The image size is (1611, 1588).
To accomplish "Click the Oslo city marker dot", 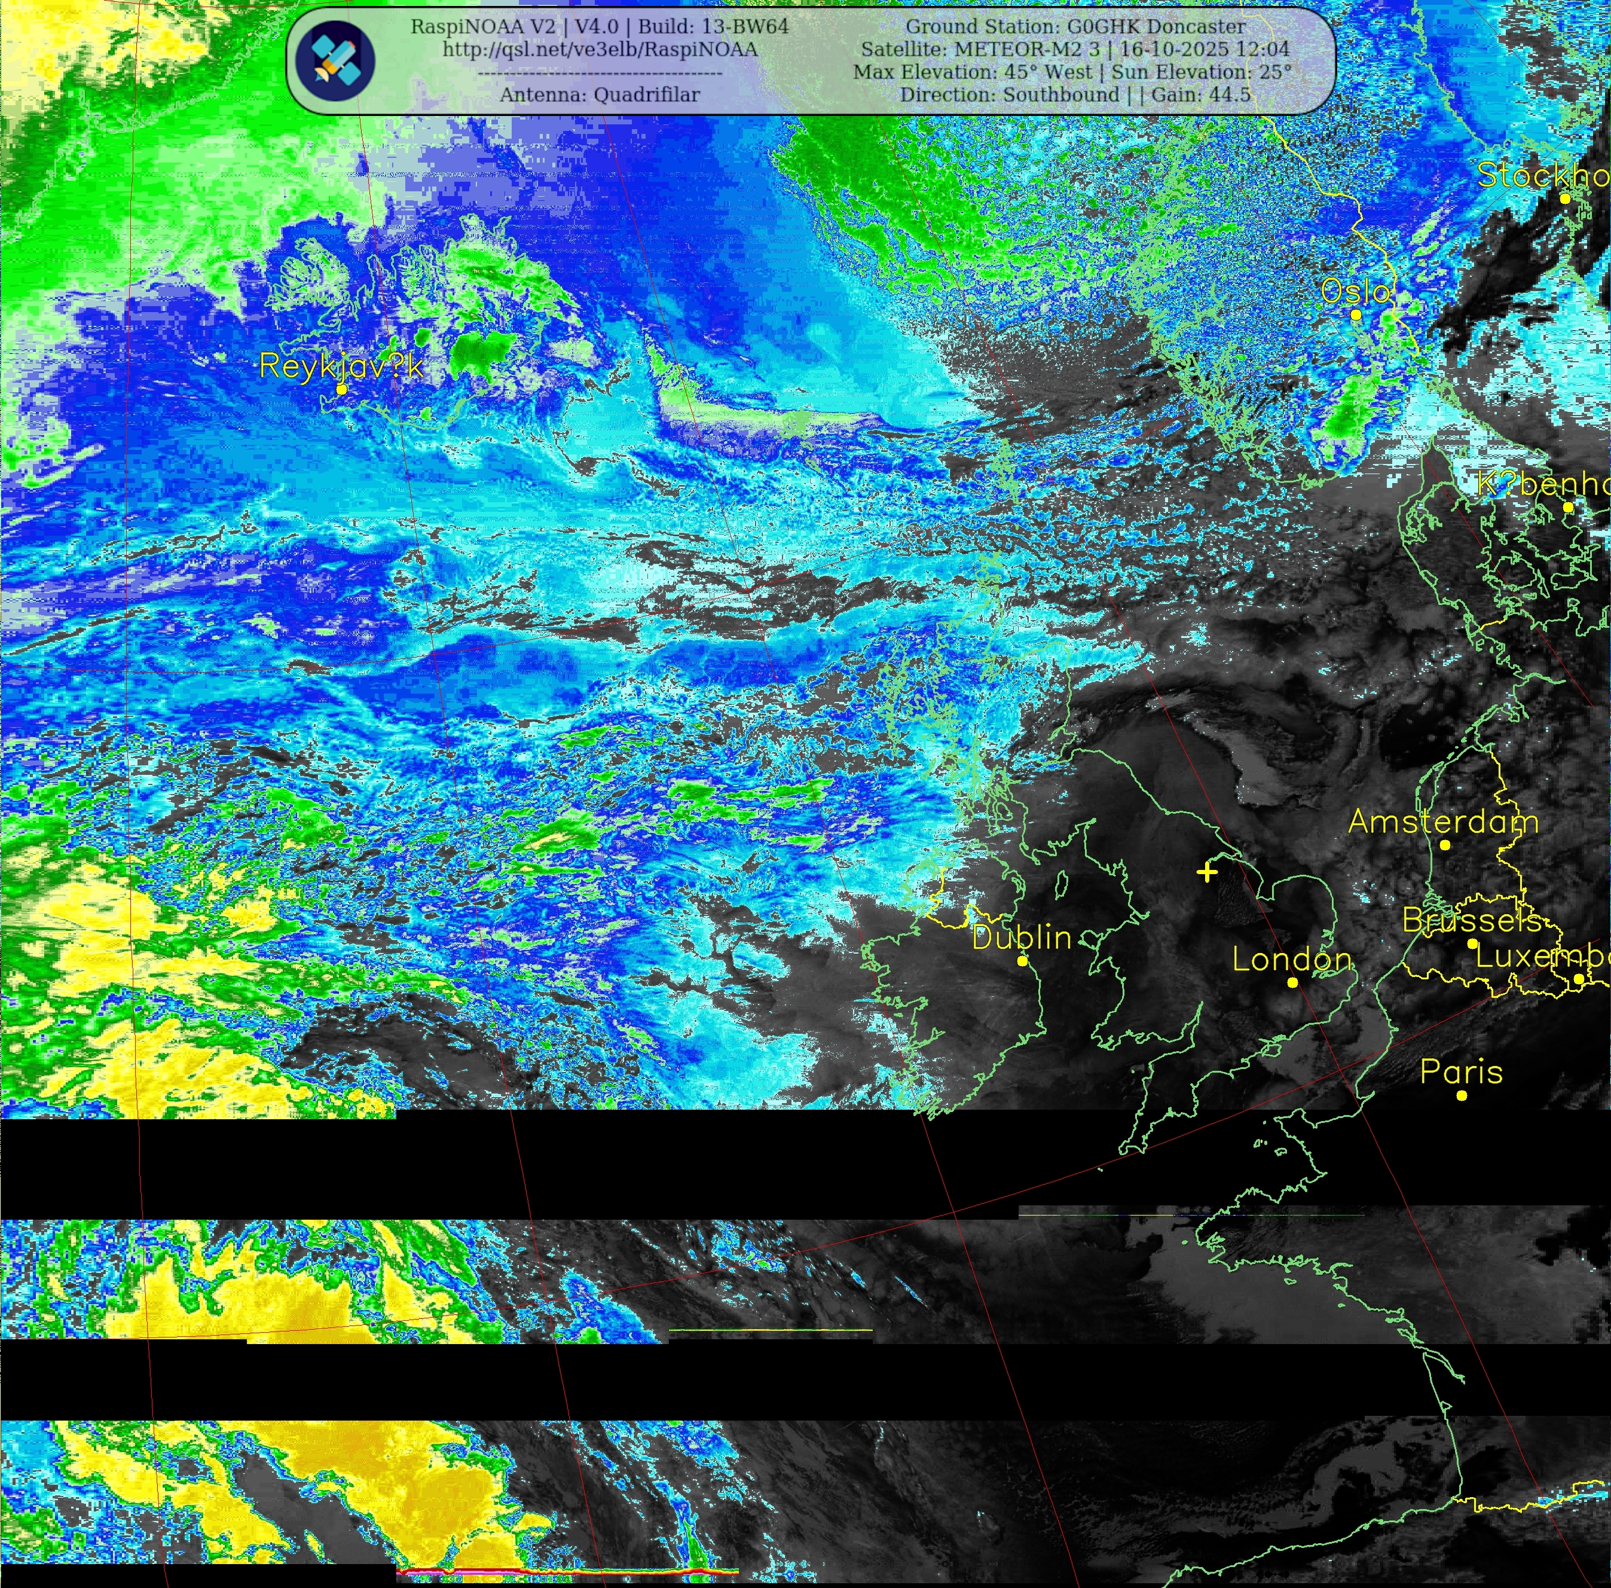I will coord(1356,314).
